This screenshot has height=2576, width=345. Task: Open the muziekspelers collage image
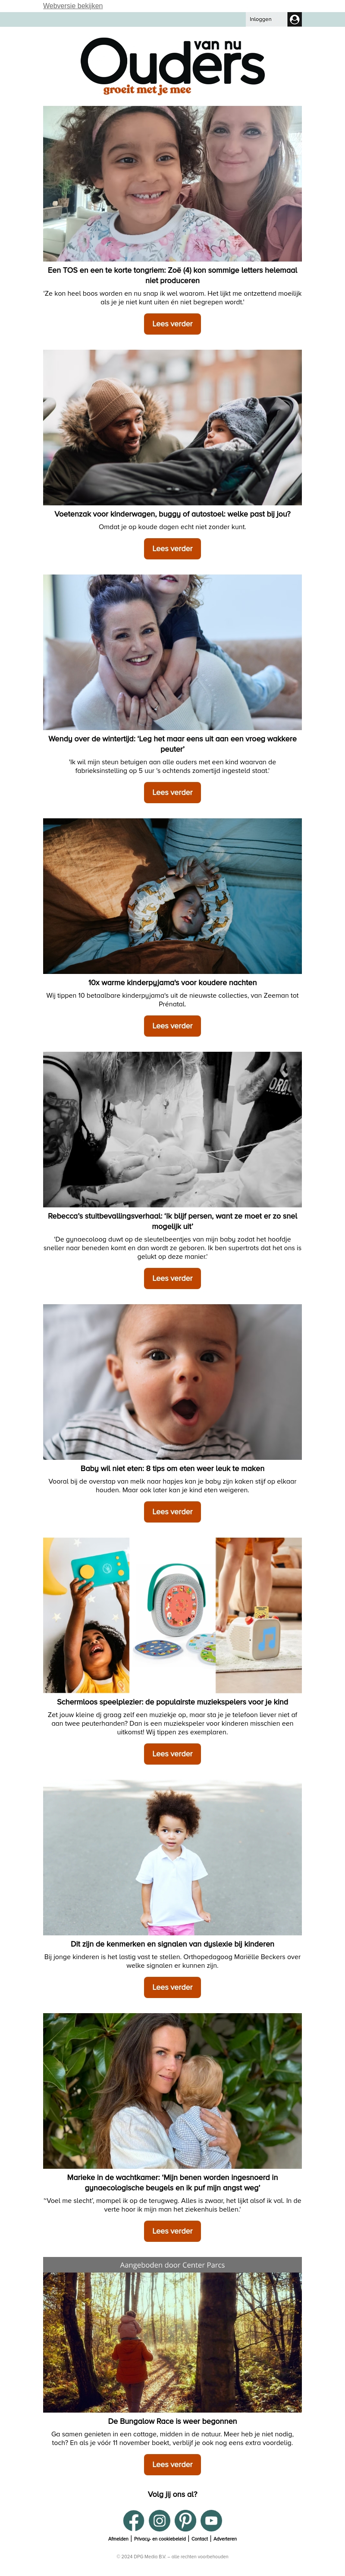[172, 1615]
